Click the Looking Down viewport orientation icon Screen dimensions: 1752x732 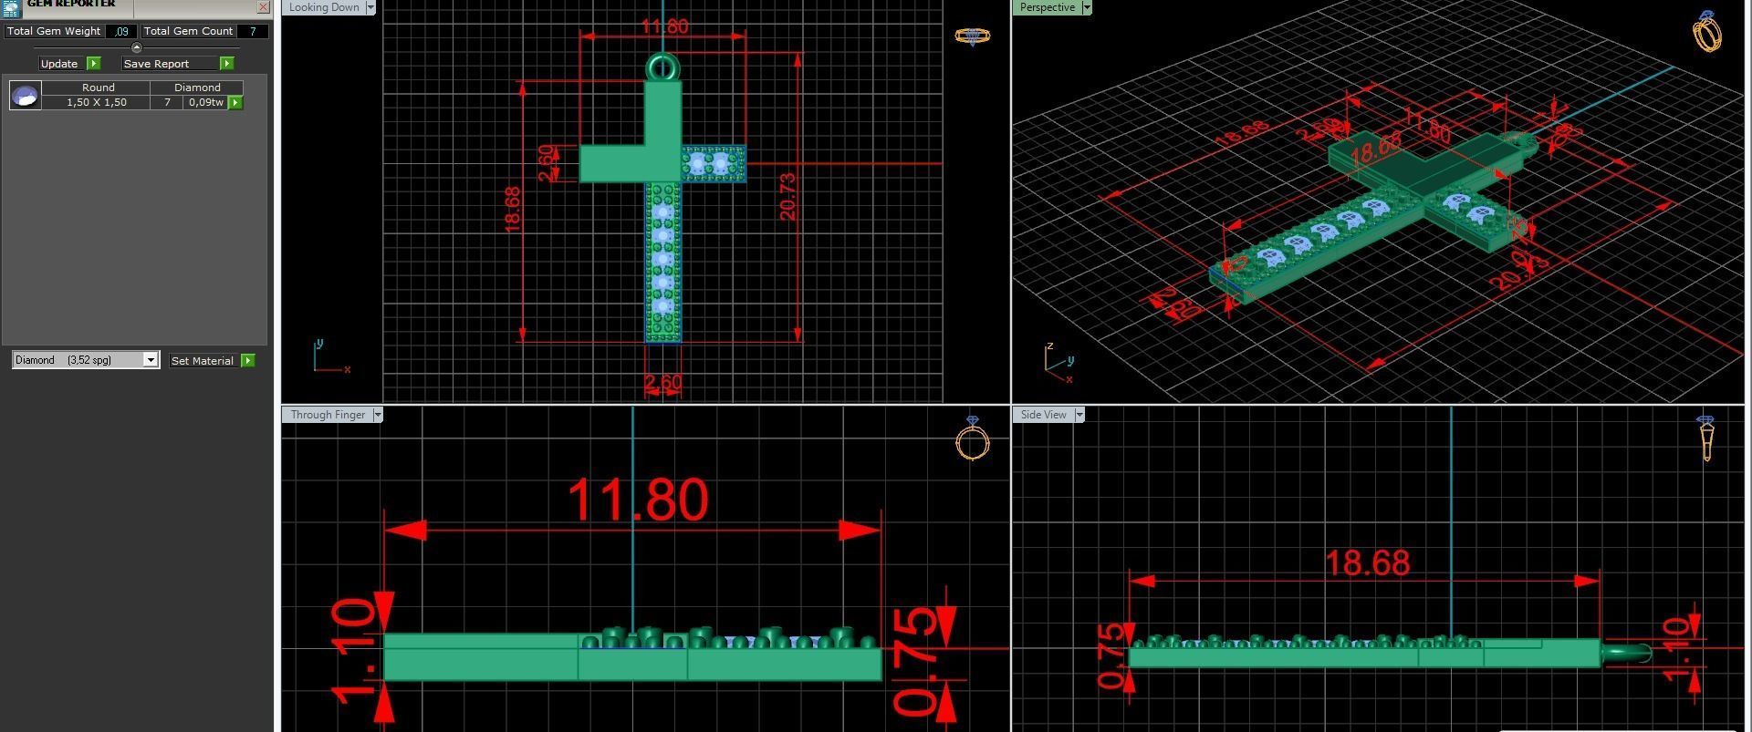972,36
